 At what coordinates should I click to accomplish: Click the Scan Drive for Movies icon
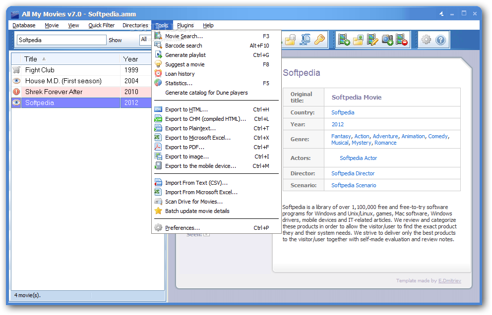(158, 202)
